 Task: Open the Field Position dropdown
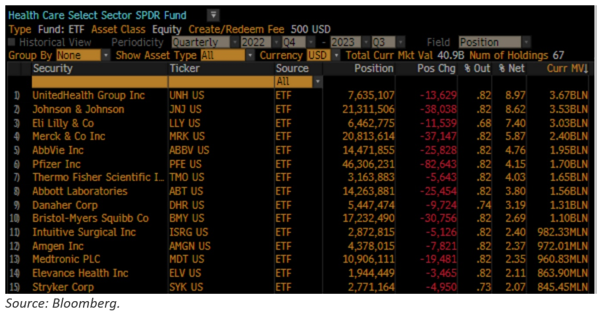click(x=494, y=42)
